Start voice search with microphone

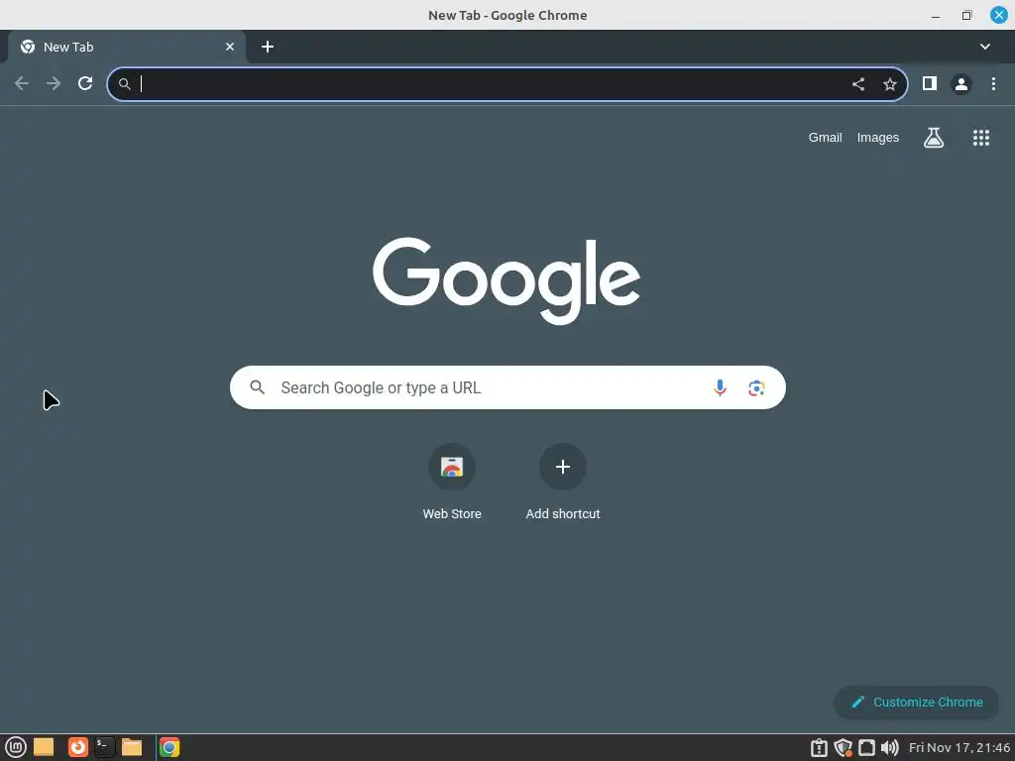pyautogui.click(x=720, y=387)
